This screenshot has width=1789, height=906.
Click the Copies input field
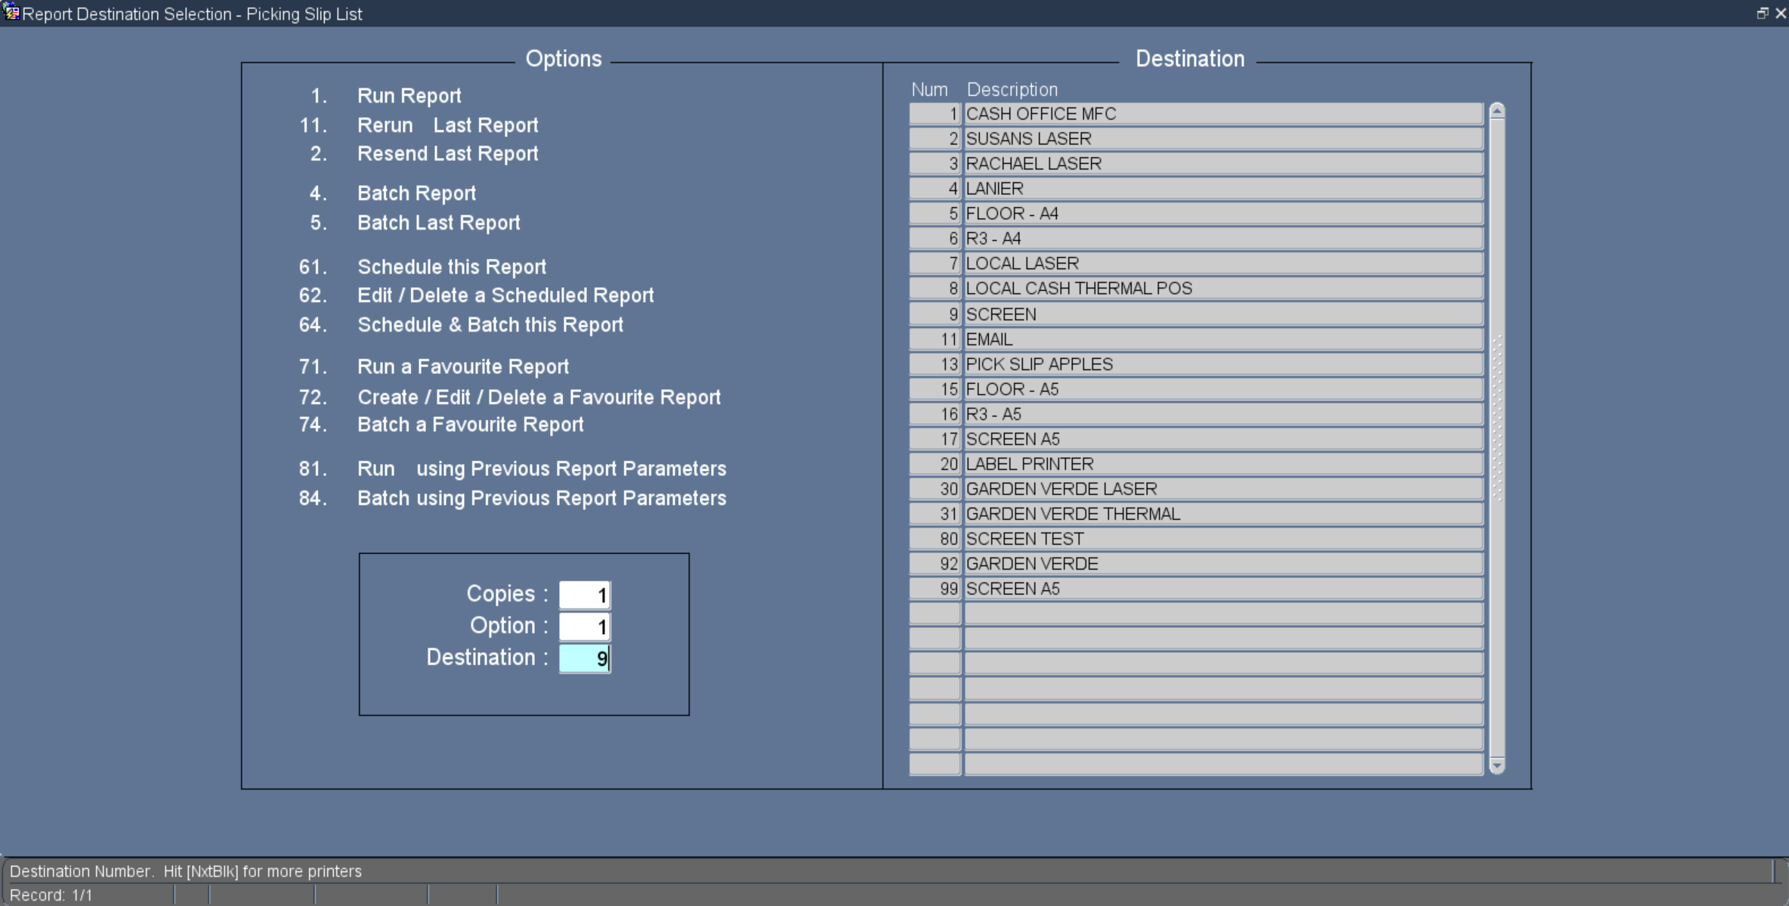pos(585,595)
